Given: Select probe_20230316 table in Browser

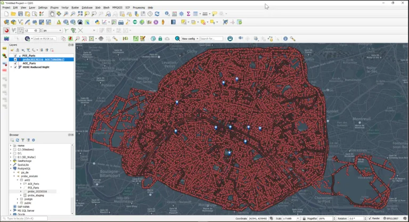Looking at the screenshot, I should pyautogui.click(x=37, y=192).
